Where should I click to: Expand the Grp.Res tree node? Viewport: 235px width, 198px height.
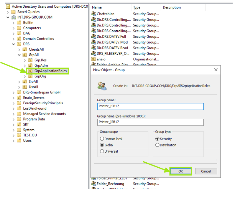(x=24, y=60)
